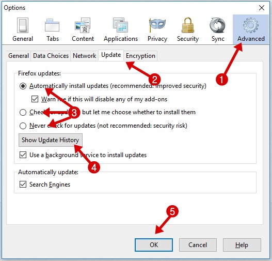Open the Sync panel icon
This screenshot has width=272, height=261.
pyautogui.click(x=218, y=29)
